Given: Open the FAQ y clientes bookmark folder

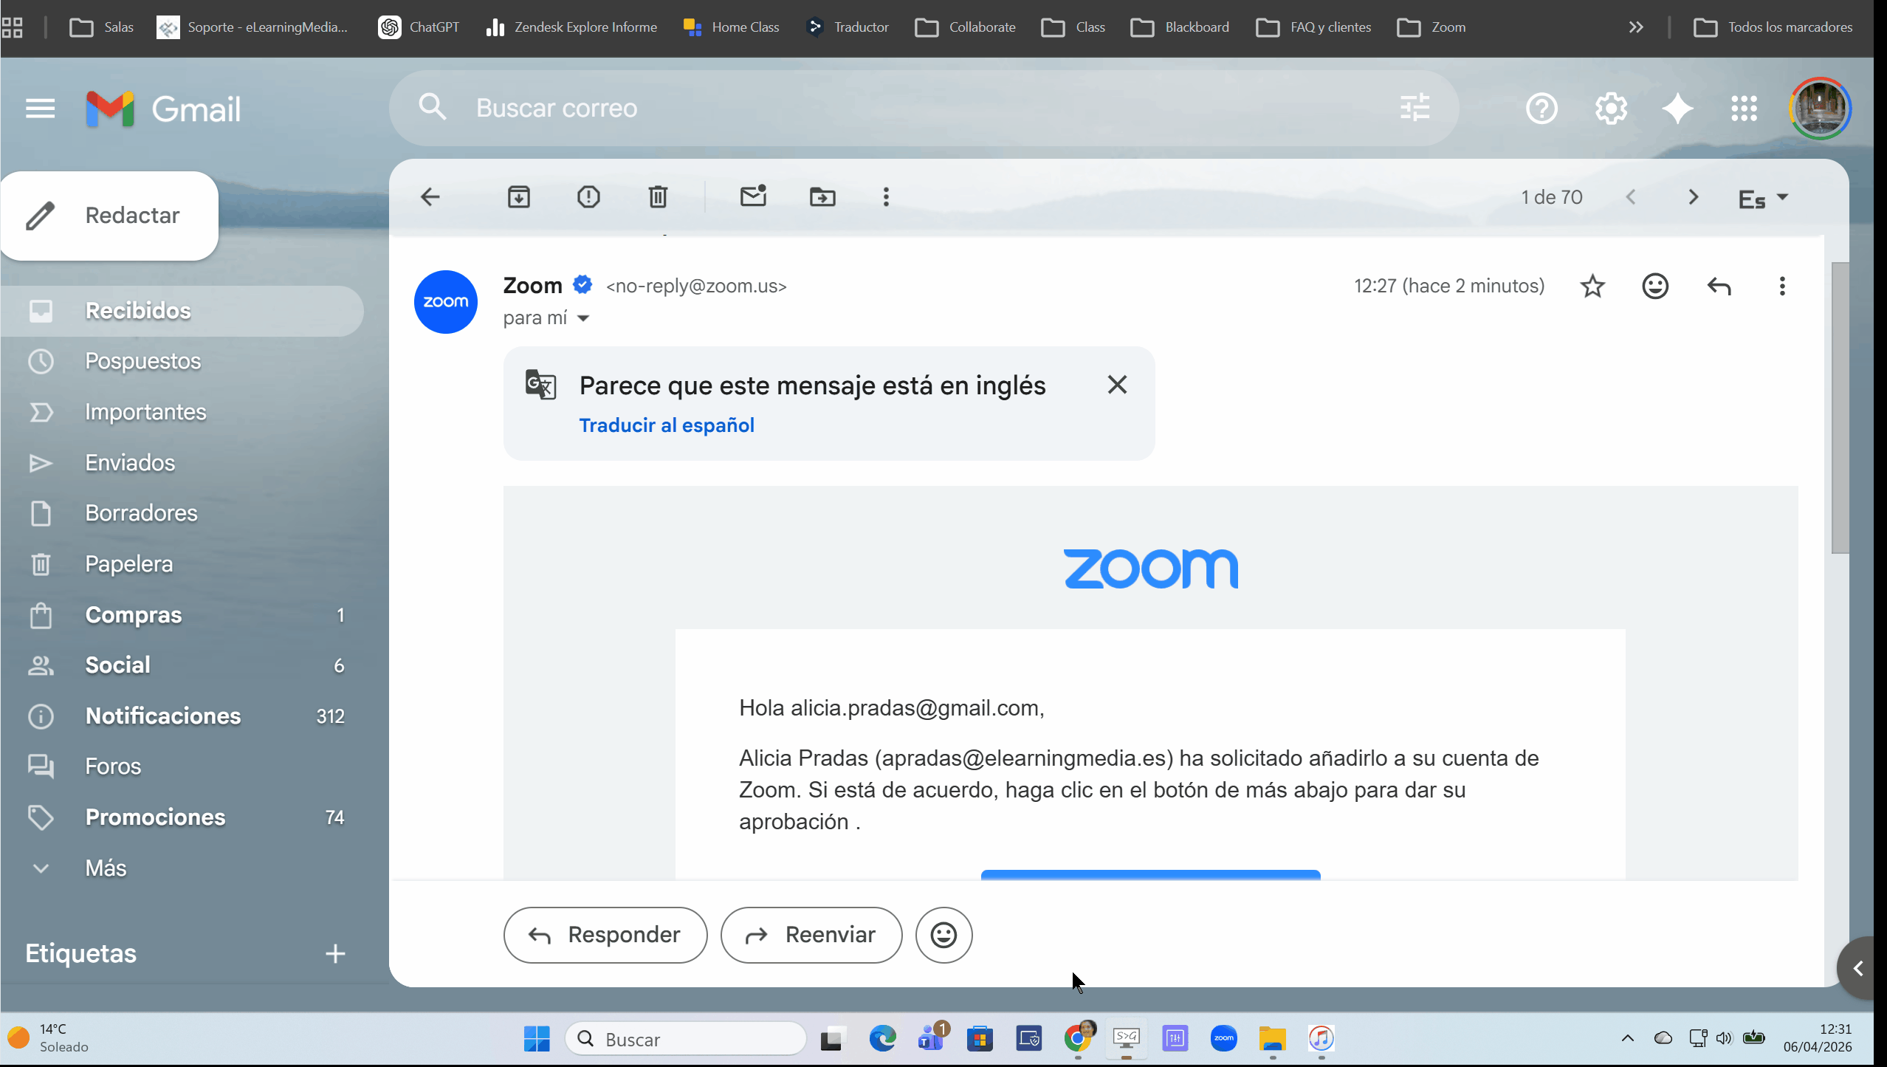Looking at the screenshot, I should click(1313, 27).
